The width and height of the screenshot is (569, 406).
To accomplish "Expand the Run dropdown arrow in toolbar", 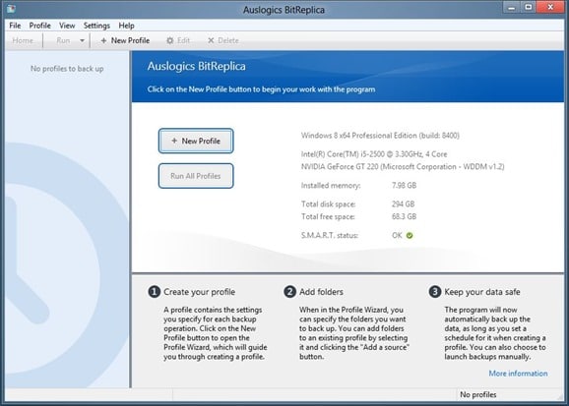I will 82,40.
